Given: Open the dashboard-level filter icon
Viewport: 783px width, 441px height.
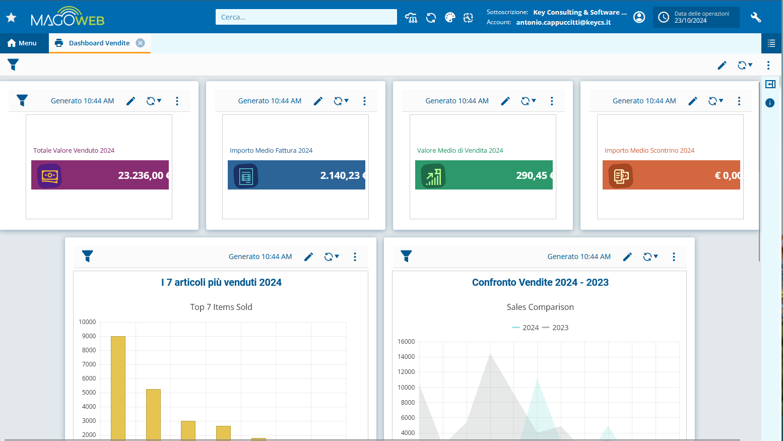Looking at the screenshot, I should 13,65.
